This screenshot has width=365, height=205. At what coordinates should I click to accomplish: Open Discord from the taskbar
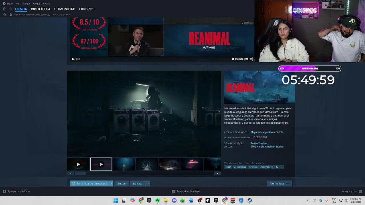[174, 200]
